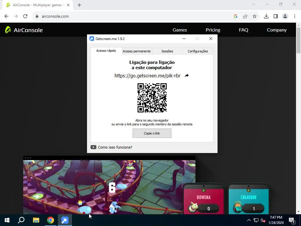Open the notification center
The width and height of the screenshot is (301, 226).
point(292,220)
